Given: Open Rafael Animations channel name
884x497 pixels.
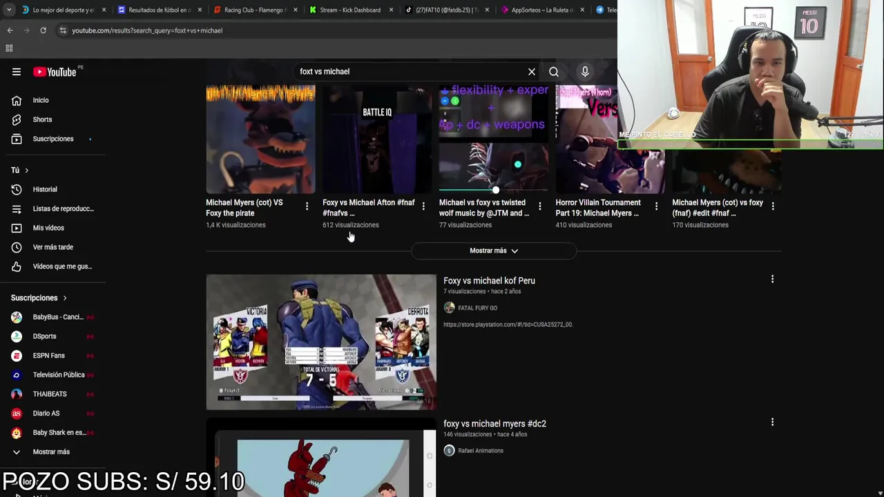Looking at the screenshot, I should (481, 451).
